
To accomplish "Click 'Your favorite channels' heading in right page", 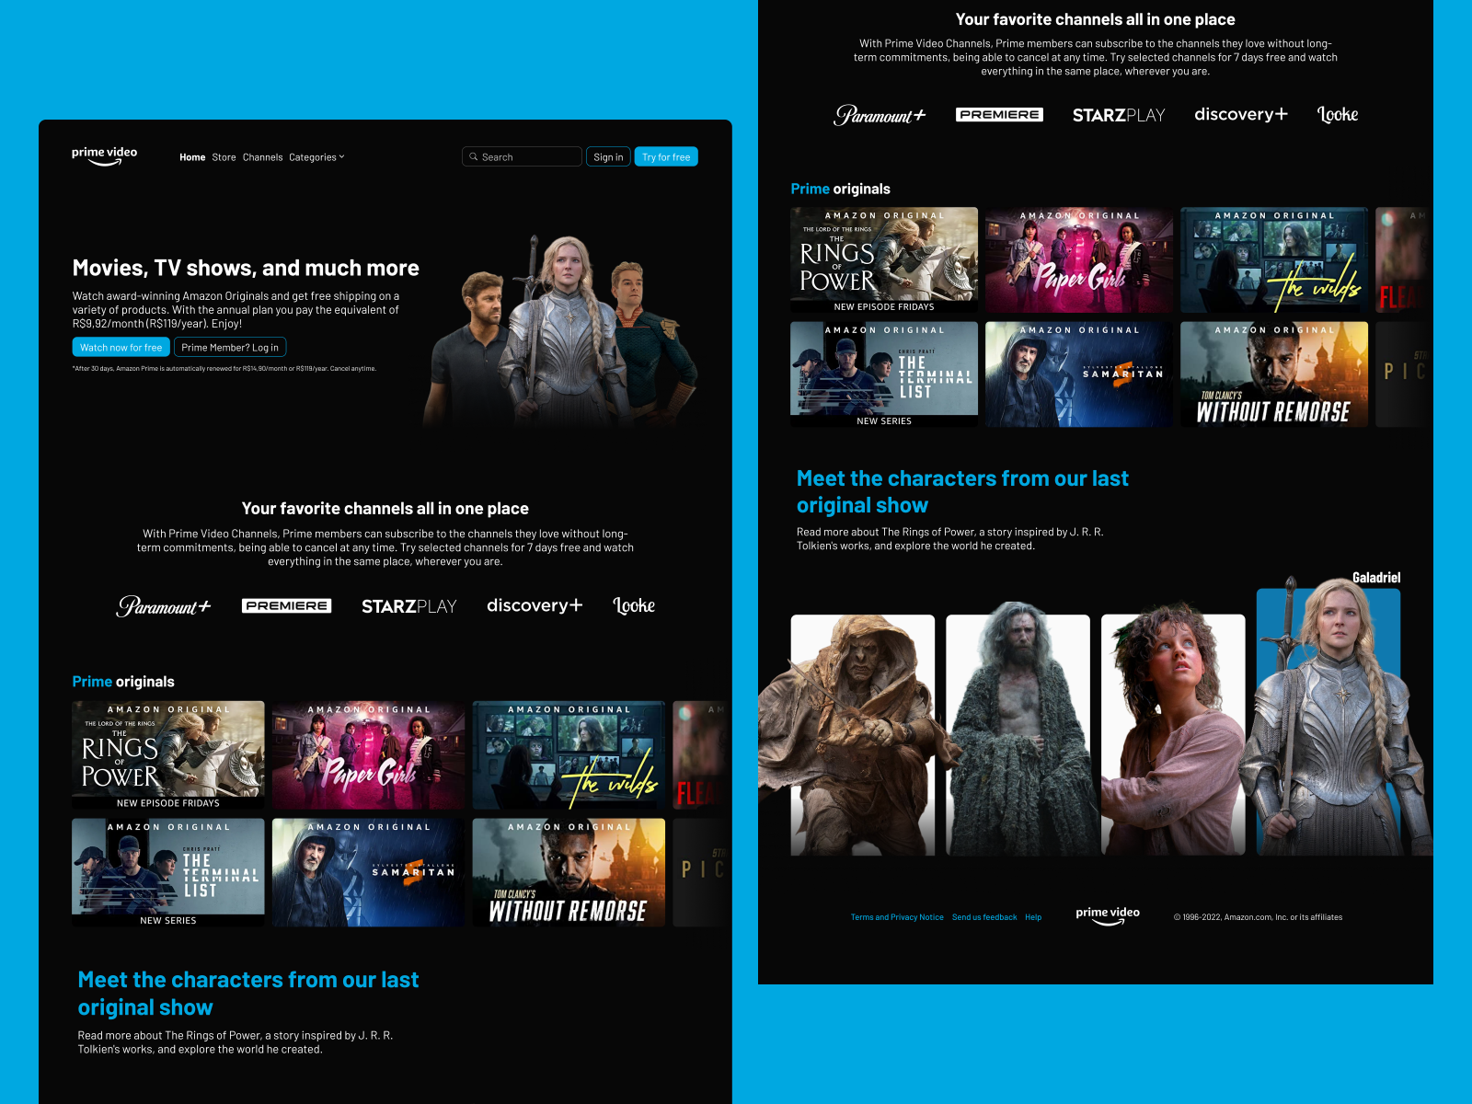I will tap(1095, 19).
